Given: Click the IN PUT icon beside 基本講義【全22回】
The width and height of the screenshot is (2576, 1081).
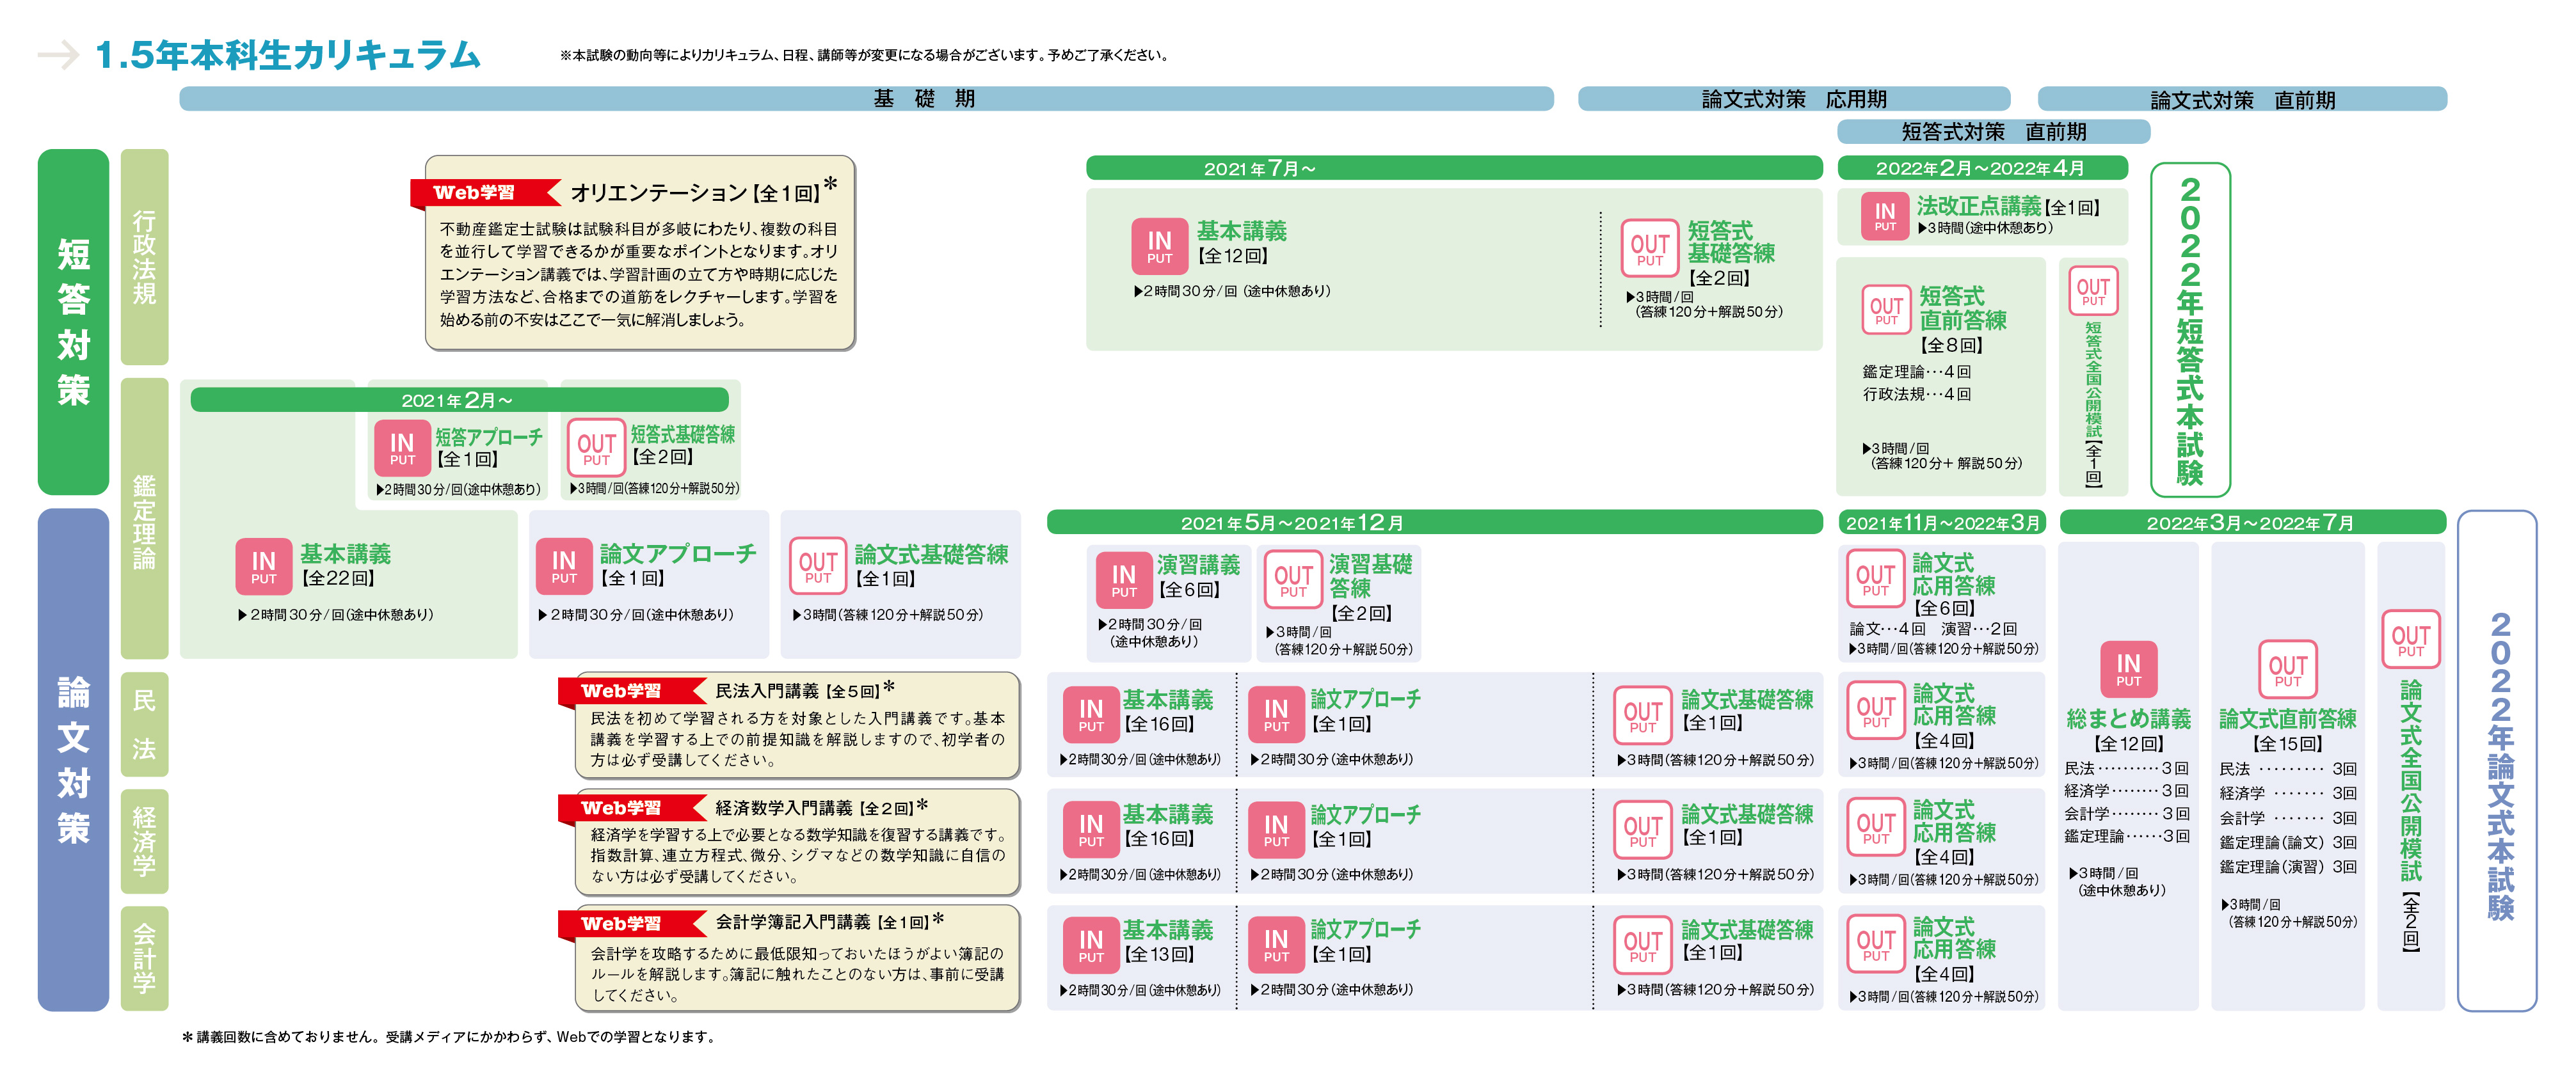Looking at the screenshot, I should point(263,567).
